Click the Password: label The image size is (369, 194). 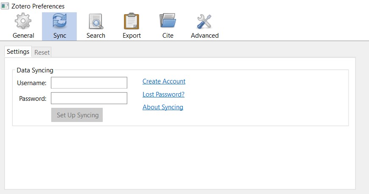(33, 99)
